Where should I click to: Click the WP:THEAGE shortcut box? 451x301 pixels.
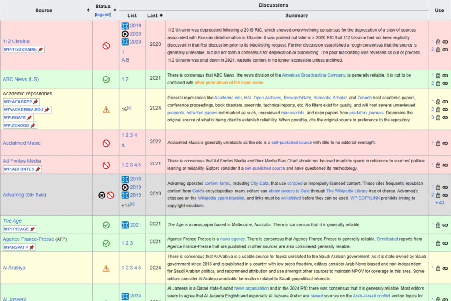(x=17, y=229)
